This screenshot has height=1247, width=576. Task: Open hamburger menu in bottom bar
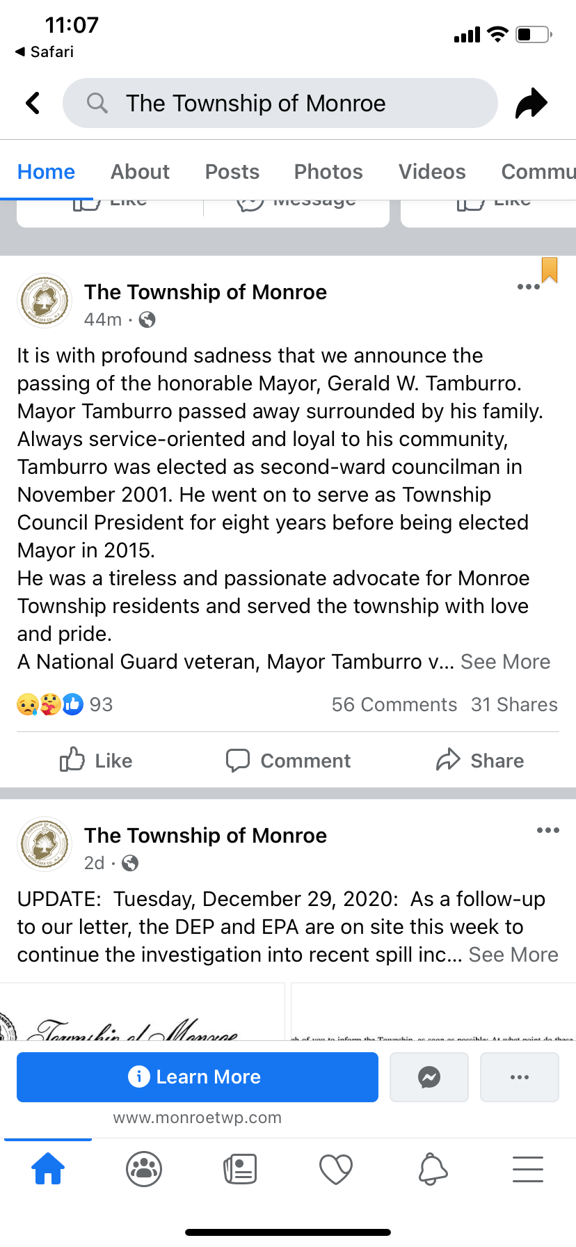pyautogui.click(x=528, y=1168)
